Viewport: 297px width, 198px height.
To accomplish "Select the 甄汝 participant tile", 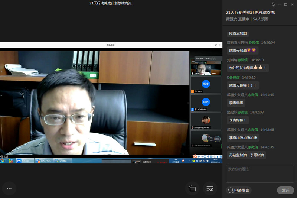I will 206,85.
